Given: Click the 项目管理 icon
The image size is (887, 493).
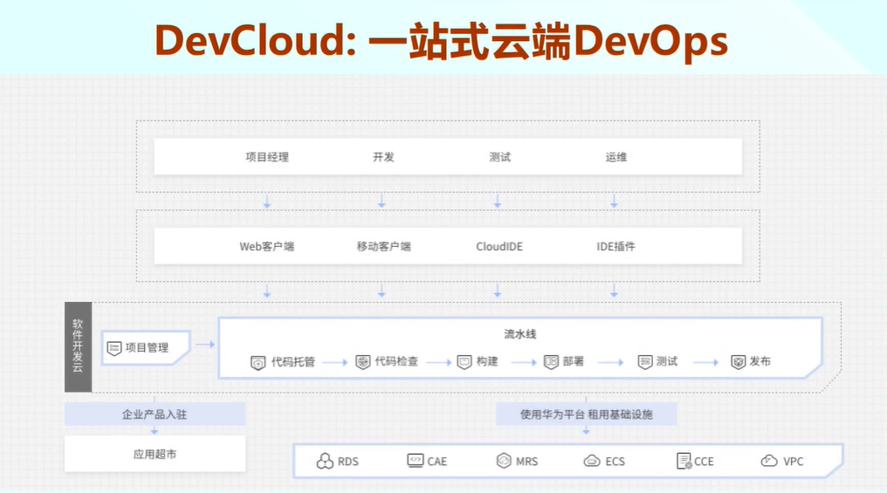Looking at the screenshot, I should 114,348.
